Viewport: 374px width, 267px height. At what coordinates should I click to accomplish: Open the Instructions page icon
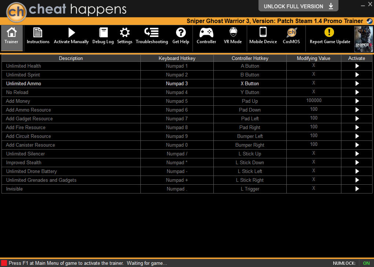pyautogui.click(x=38, y=33)
